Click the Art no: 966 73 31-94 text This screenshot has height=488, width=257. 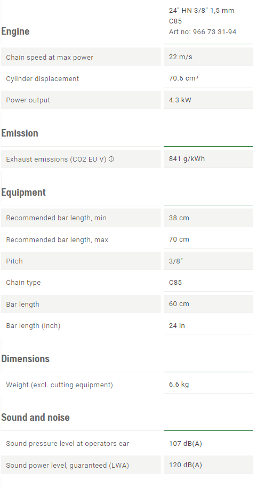[203, 32]
